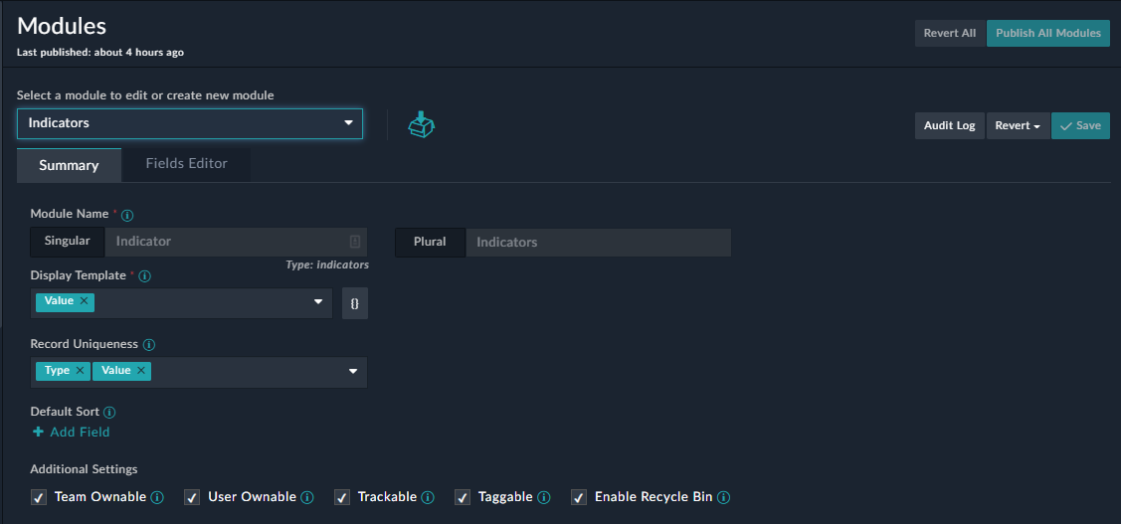Open User Ownable info icon
Screen dimensions: 1121x524
pyautogui.click(x=306, y=497)
